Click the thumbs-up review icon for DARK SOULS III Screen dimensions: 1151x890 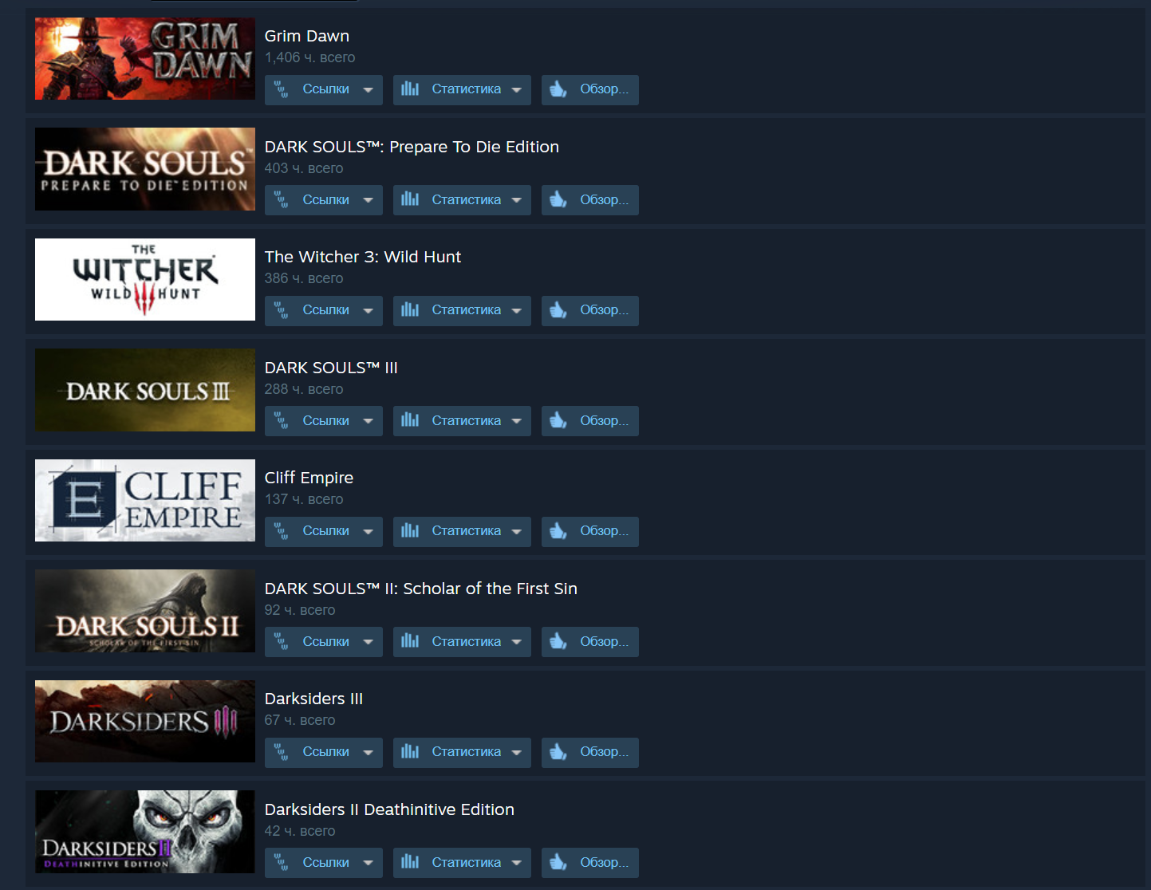click(x=558, y=420)
